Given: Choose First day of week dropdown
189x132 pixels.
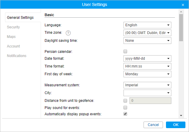Looking at the screenshot, I should [x=147, y=74].
